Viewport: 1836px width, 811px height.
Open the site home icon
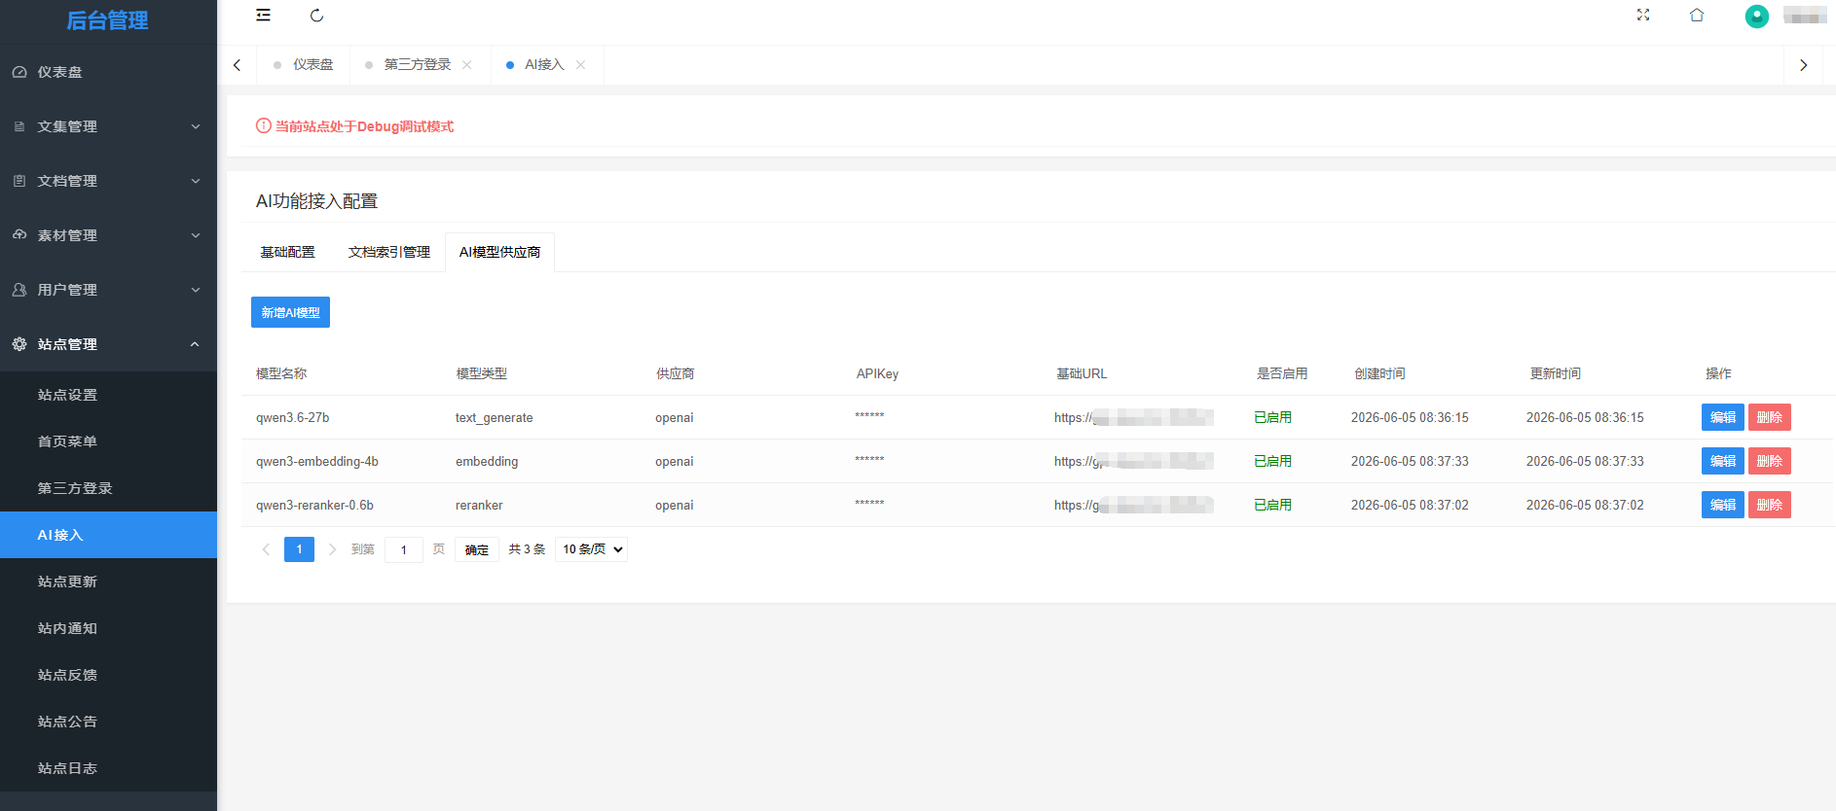tap(1697, 15)
